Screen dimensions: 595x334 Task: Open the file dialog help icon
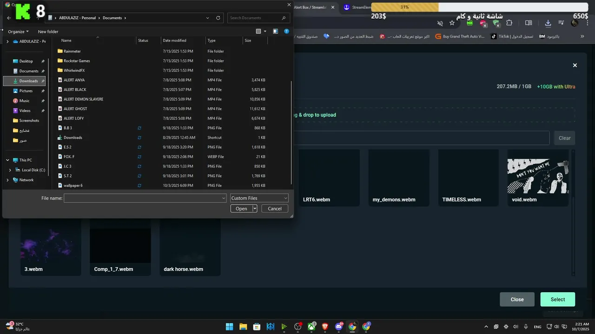(286, 32)
